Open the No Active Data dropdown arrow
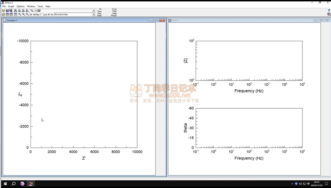This screenshot has height=188, width=331. point(93,14)
